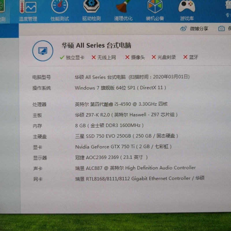Click the Nvidia GeForce GTX 750 Ti value
The image size is (231, 231).
[x=123, y=147]
